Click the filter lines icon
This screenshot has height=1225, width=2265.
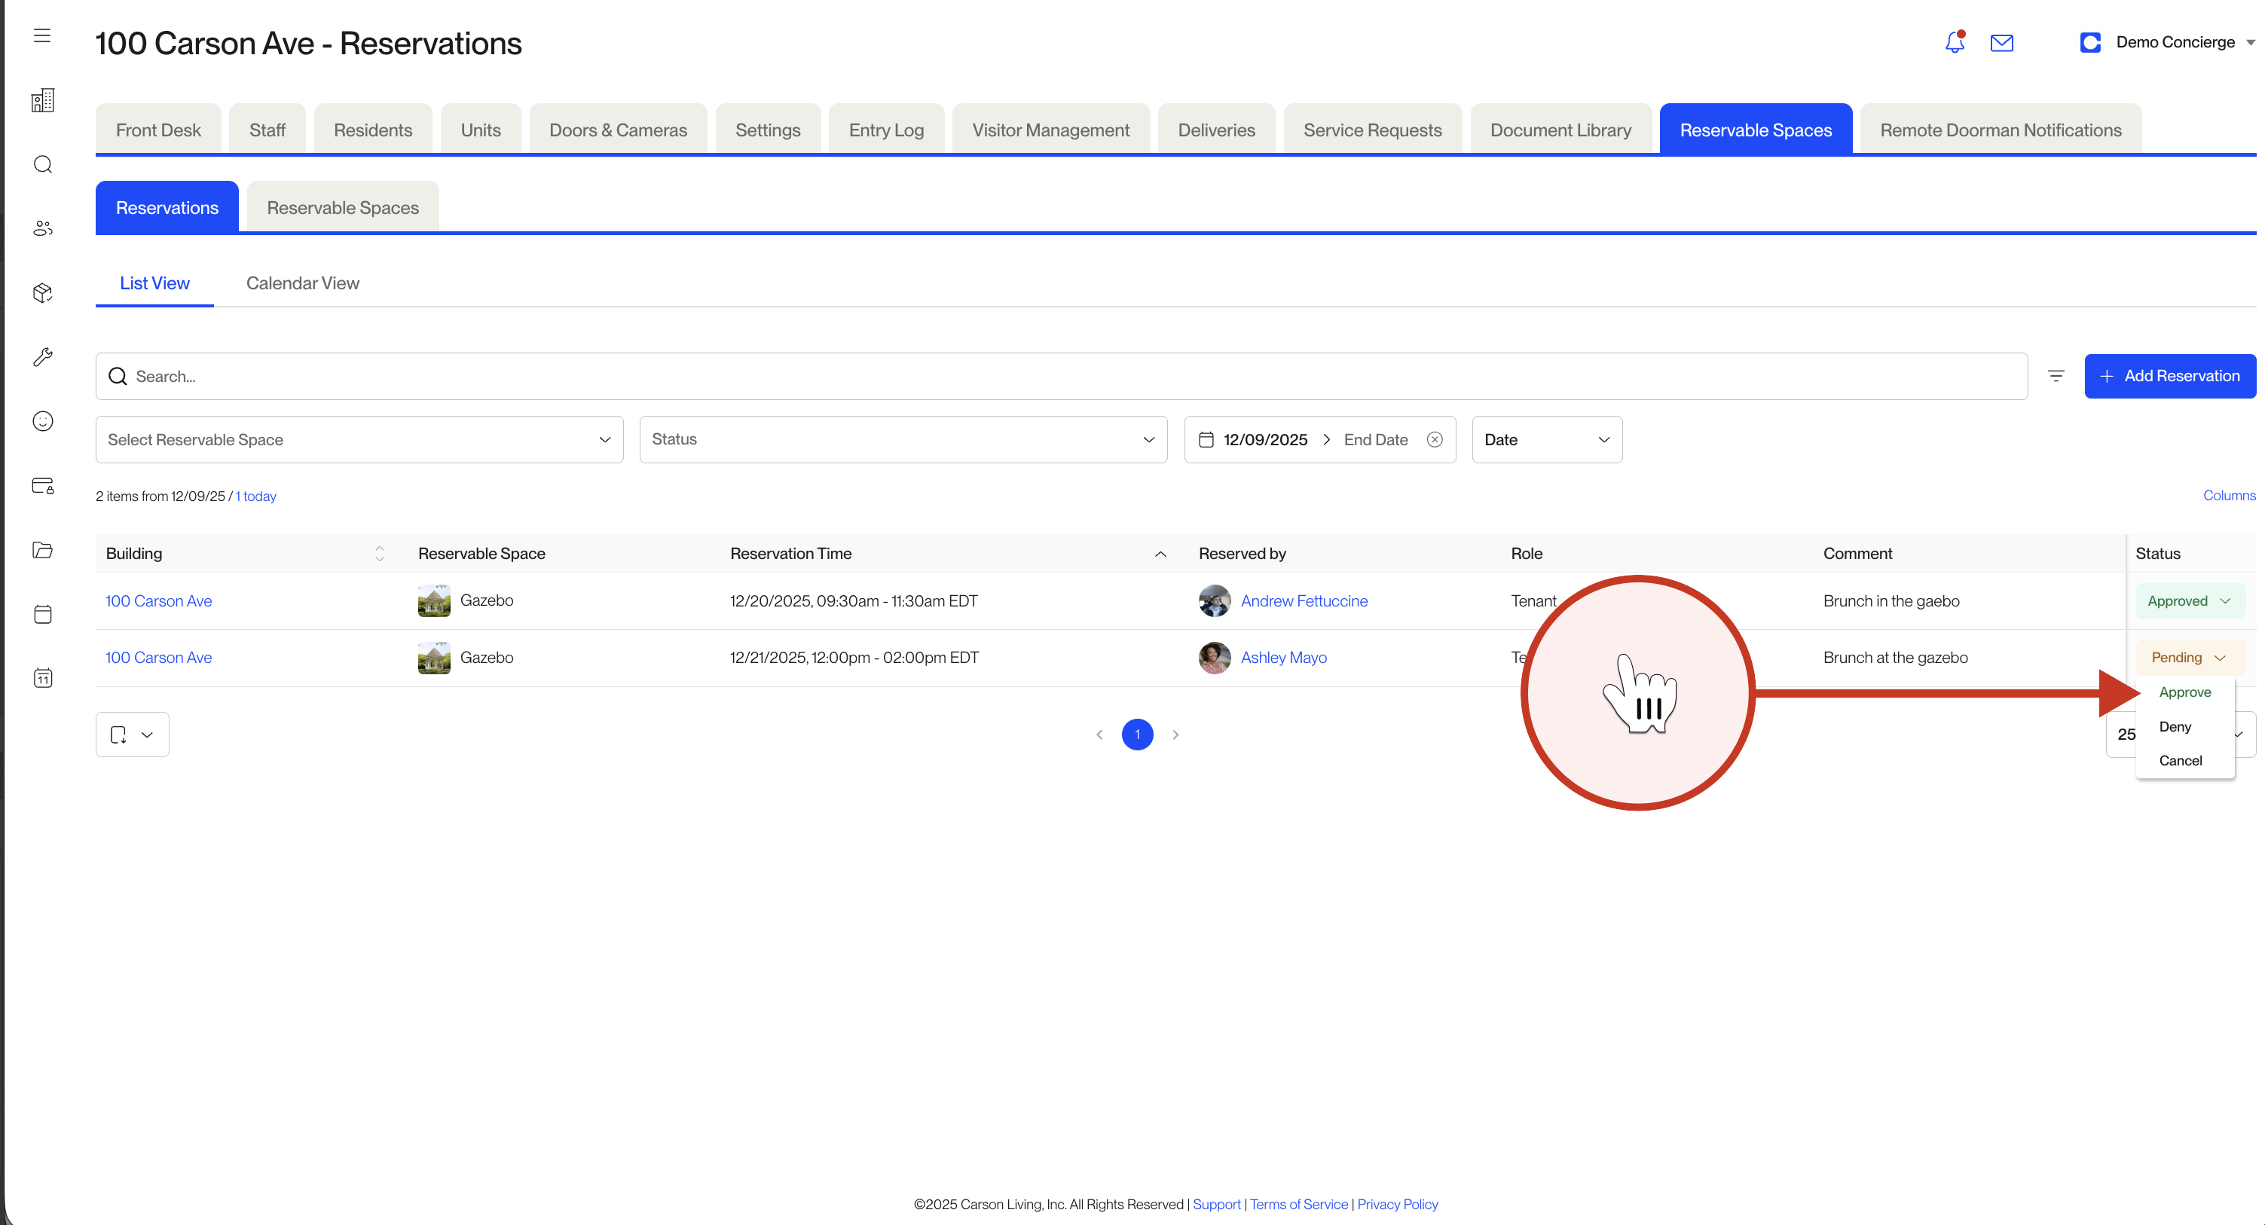pyautogui.click(x=2056, y=377)
